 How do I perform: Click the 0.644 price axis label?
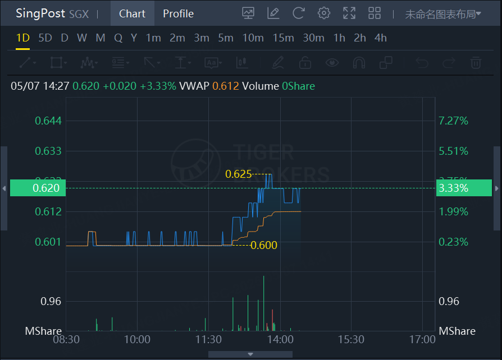point(48,121)
